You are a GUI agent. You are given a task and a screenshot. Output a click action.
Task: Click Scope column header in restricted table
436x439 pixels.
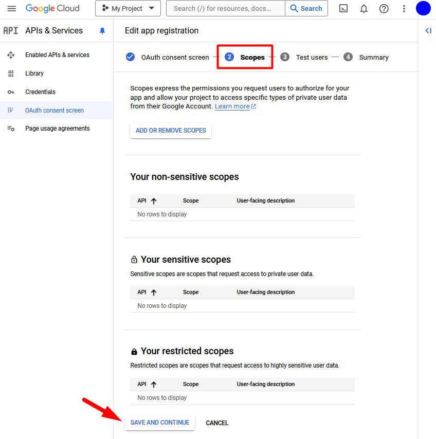[x=191, y=384]
